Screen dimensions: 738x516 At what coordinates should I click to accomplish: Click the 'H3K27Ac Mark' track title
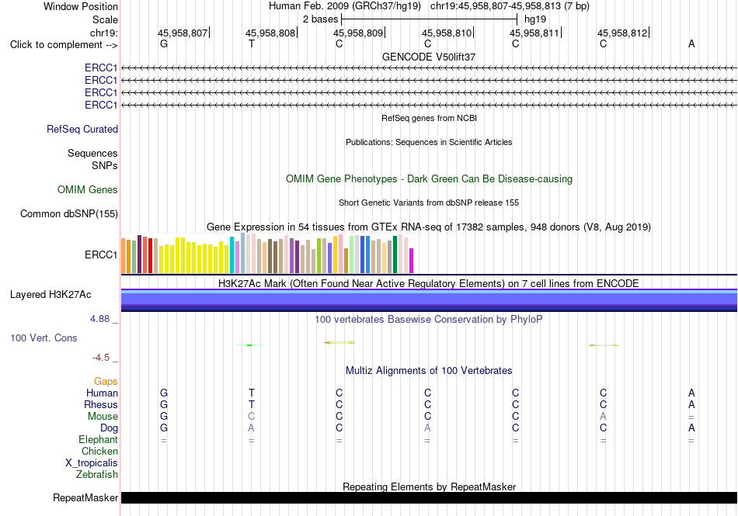point(429,283)
